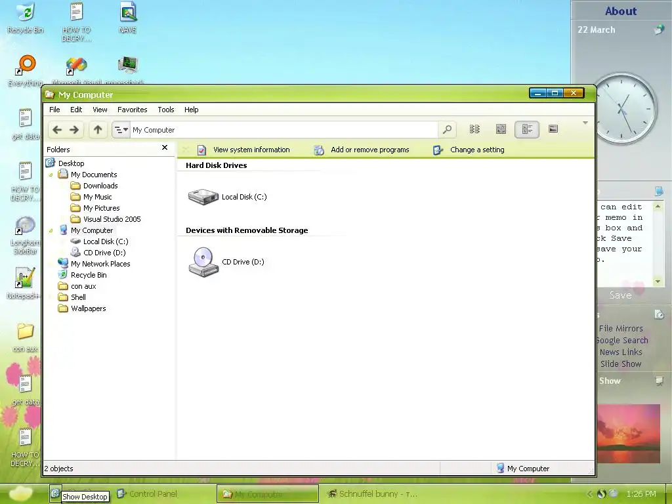Select the details list view icon
Image resolution: width=672 pixels, height=504 pixels.
pos(527,129)
